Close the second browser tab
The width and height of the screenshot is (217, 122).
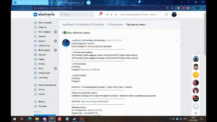click(83, 3)
